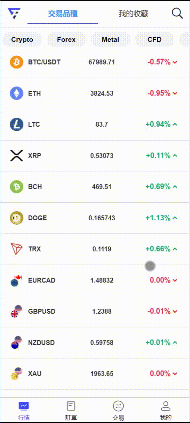The image size is (190, 423).
Task: Choose the CFD category pill
Action: pos(154,40)
